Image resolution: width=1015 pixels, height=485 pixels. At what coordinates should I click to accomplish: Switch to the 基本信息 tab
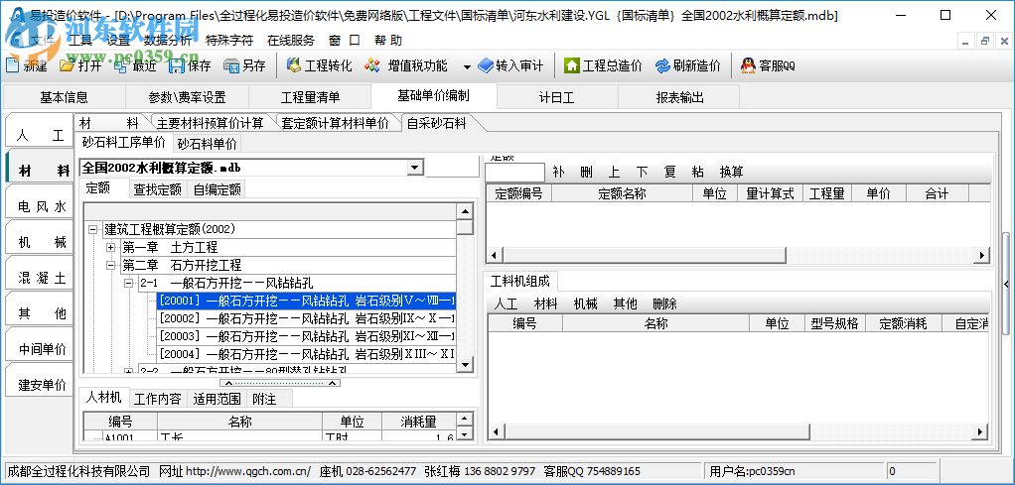point(65,97)
